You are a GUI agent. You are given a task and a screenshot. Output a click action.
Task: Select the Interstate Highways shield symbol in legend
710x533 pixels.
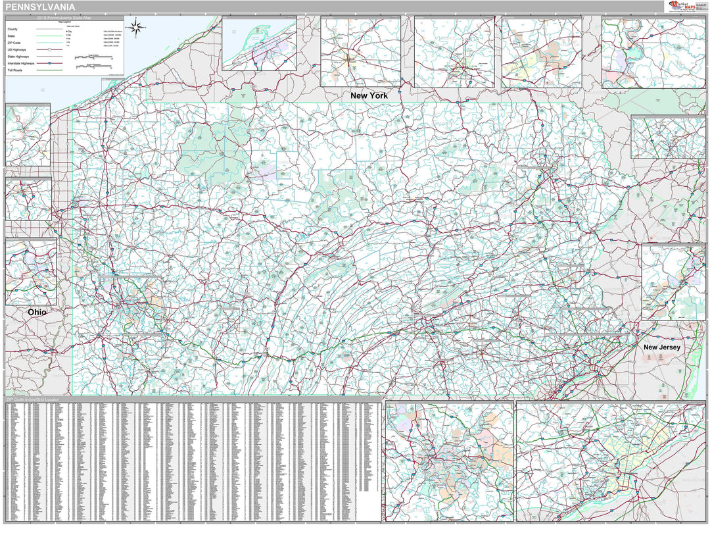(49, 63)
